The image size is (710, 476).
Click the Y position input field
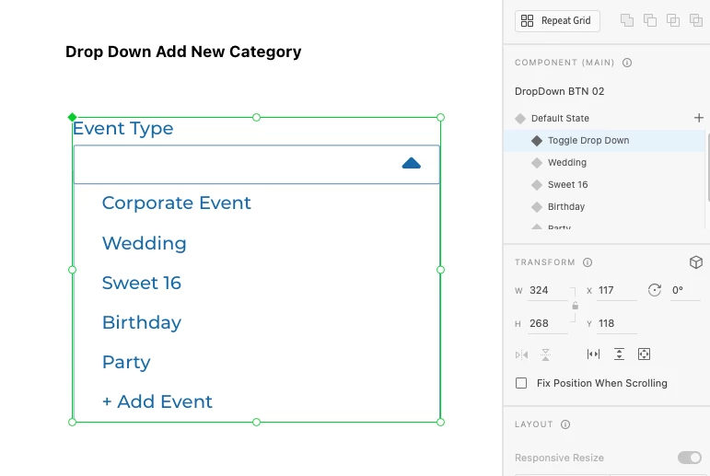(x=616, y=323)
